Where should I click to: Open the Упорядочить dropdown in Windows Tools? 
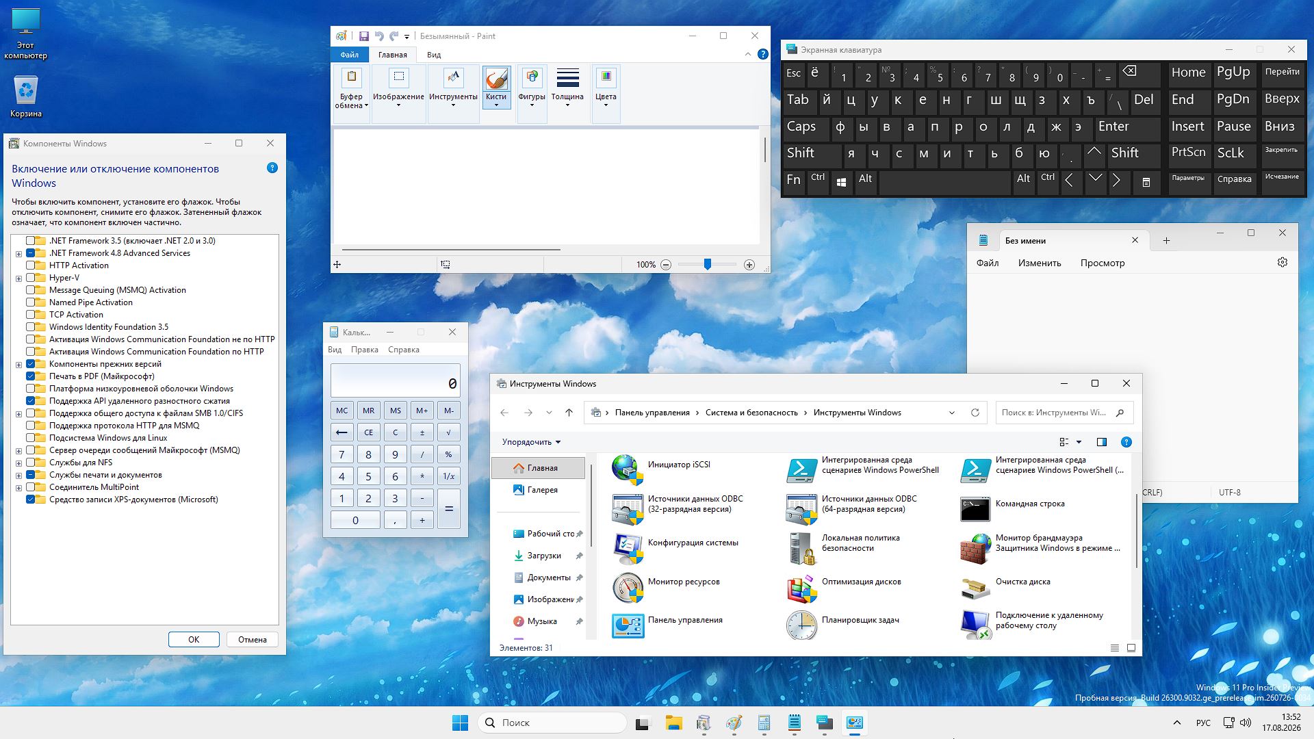coord(531,442)
